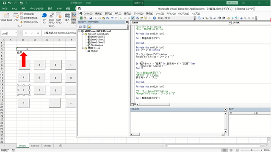
Task: Open マクロのセキュリティ (Macro Security)
Action: [x=29, y=22]
